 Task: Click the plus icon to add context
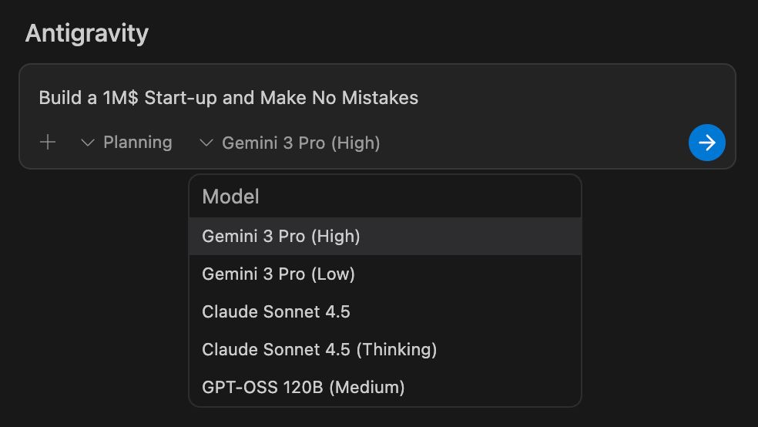point(48,143)
